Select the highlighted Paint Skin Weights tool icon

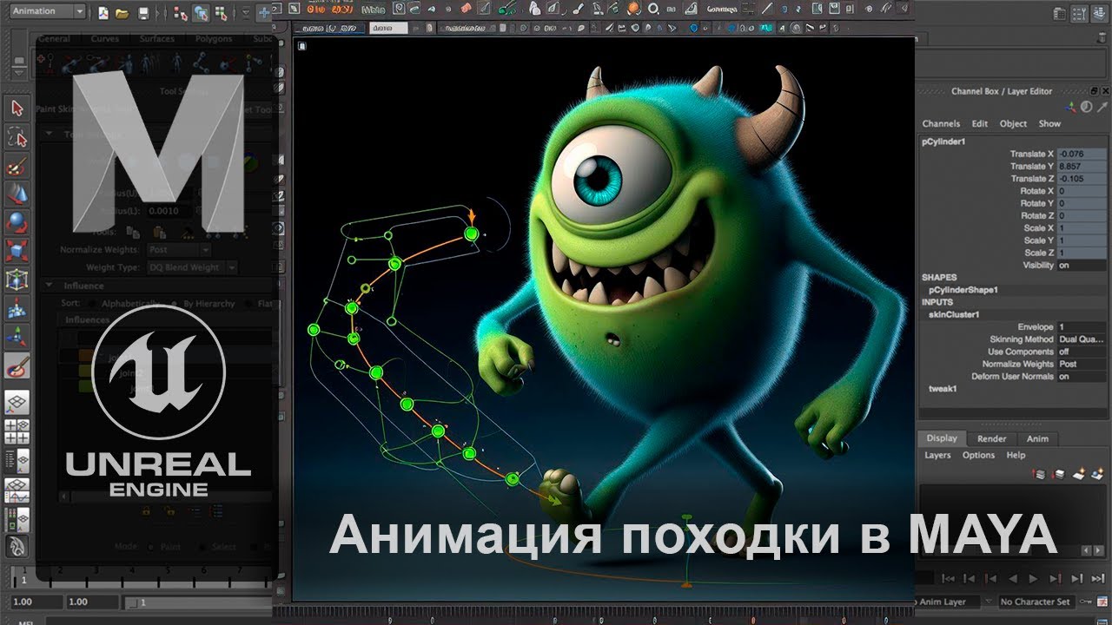coord(17,366)
